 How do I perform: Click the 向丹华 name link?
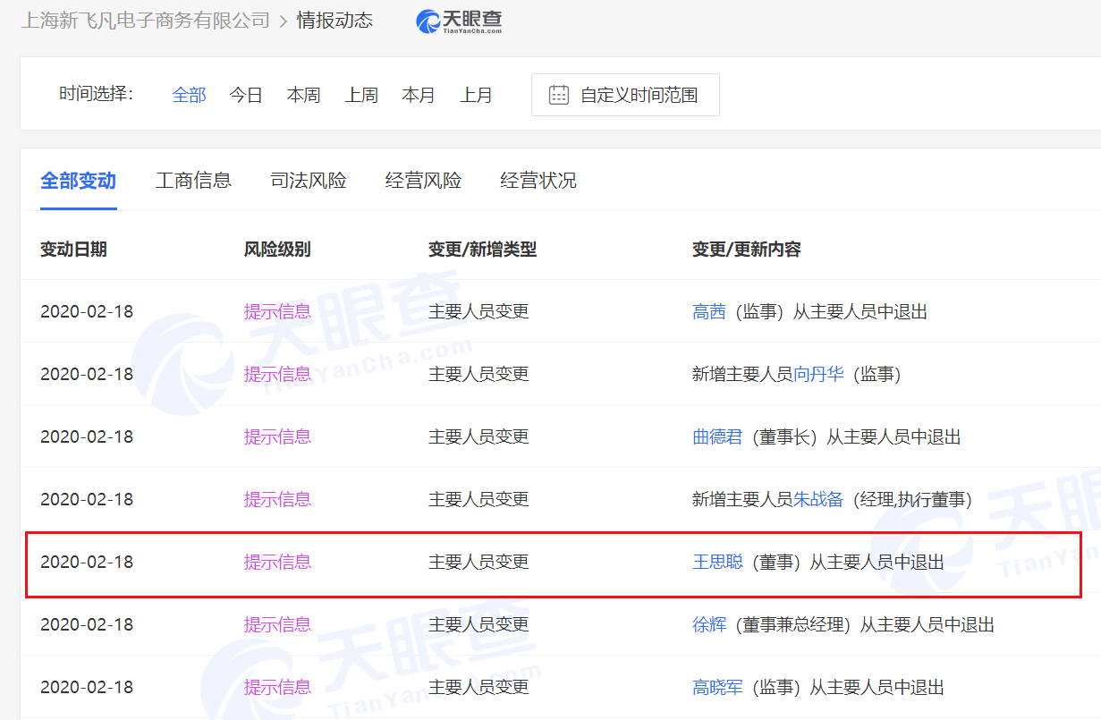[818, 375]
